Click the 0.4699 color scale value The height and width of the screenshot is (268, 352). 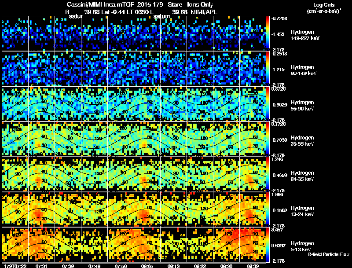tap(280, 175)
